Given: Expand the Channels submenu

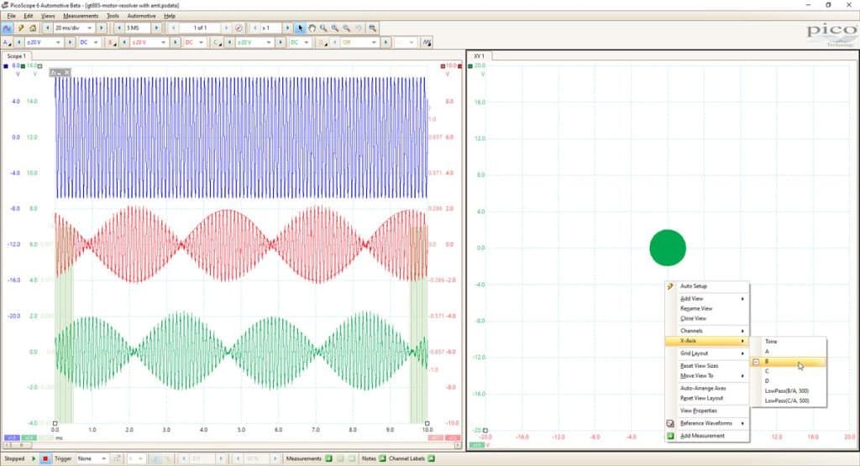Looking at the screenshot, I should pos(707,331).
